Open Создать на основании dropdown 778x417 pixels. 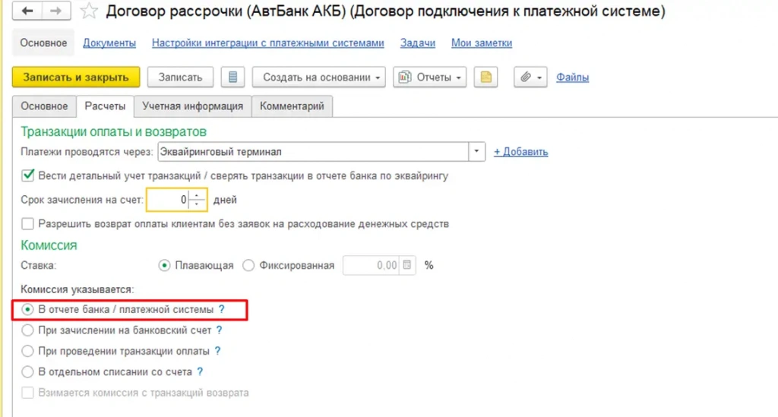[318, 77]
